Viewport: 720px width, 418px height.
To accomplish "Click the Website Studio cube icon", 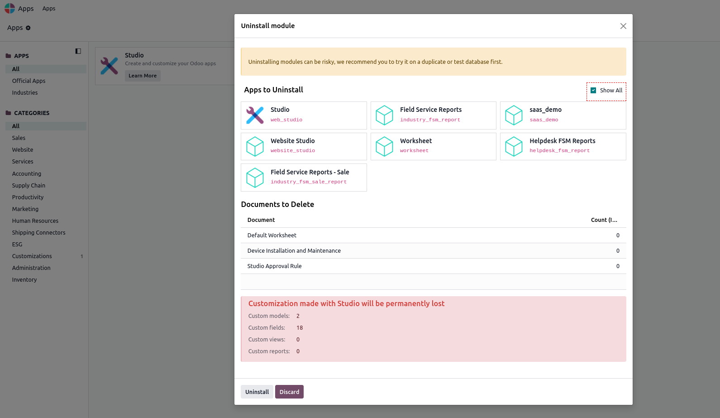I will pyautogui.click(x=255, y=146).
